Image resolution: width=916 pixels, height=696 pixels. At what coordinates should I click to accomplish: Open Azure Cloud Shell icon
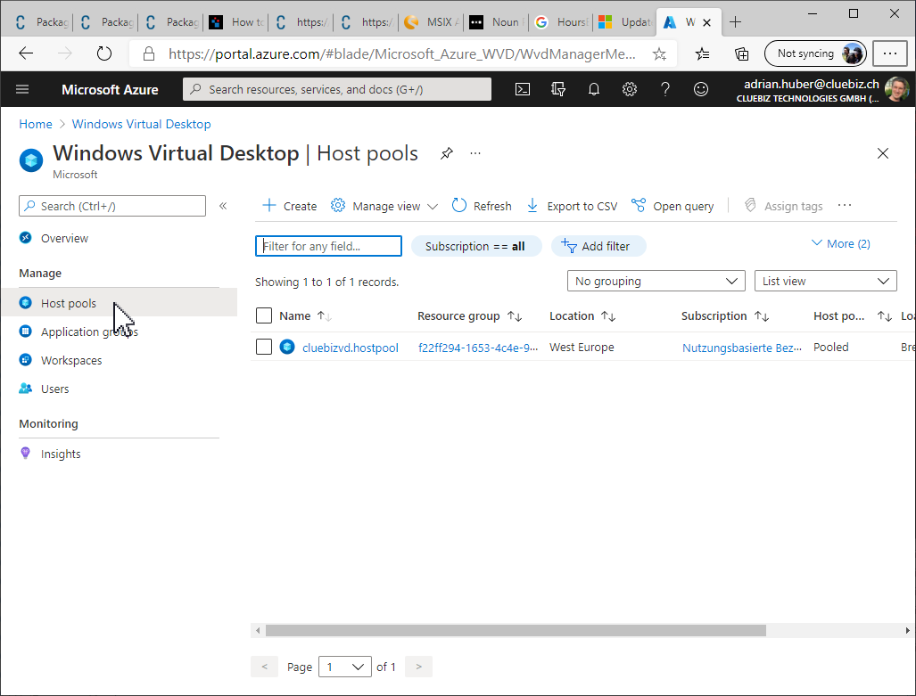523,89
